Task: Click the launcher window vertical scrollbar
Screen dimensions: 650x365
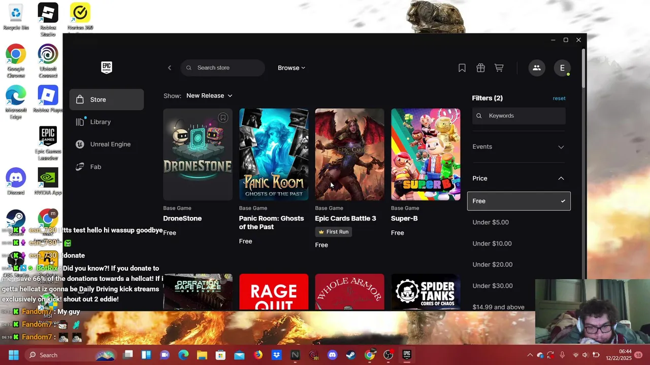Action: point(583,68)
